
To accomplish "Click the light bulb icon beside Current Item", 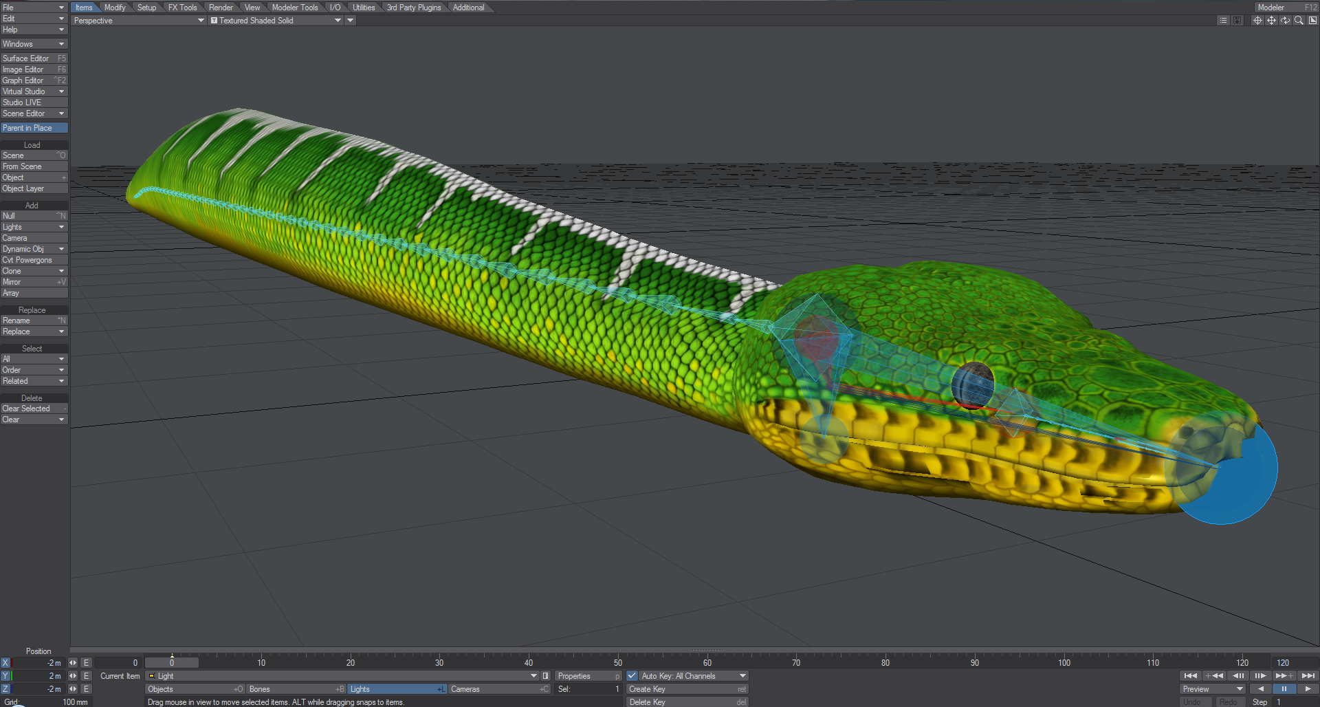I will 151,676.
